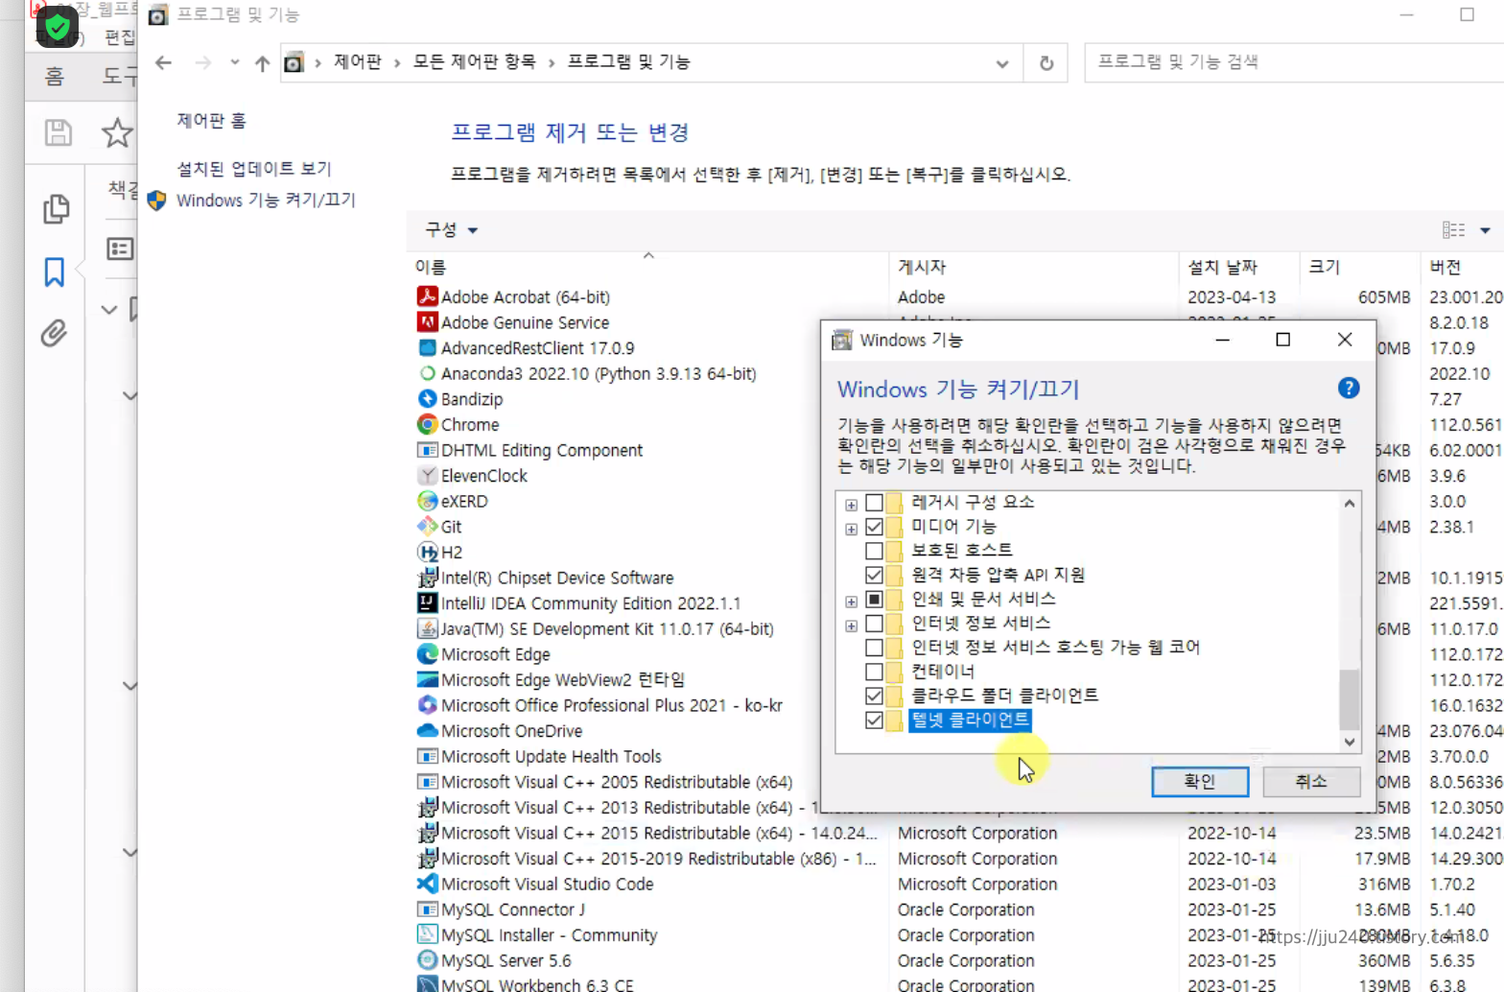Open recent locations dropdown near navigation arrows
The height and width of the screenshot is (992, 1504).
click(x=234, y=62)
